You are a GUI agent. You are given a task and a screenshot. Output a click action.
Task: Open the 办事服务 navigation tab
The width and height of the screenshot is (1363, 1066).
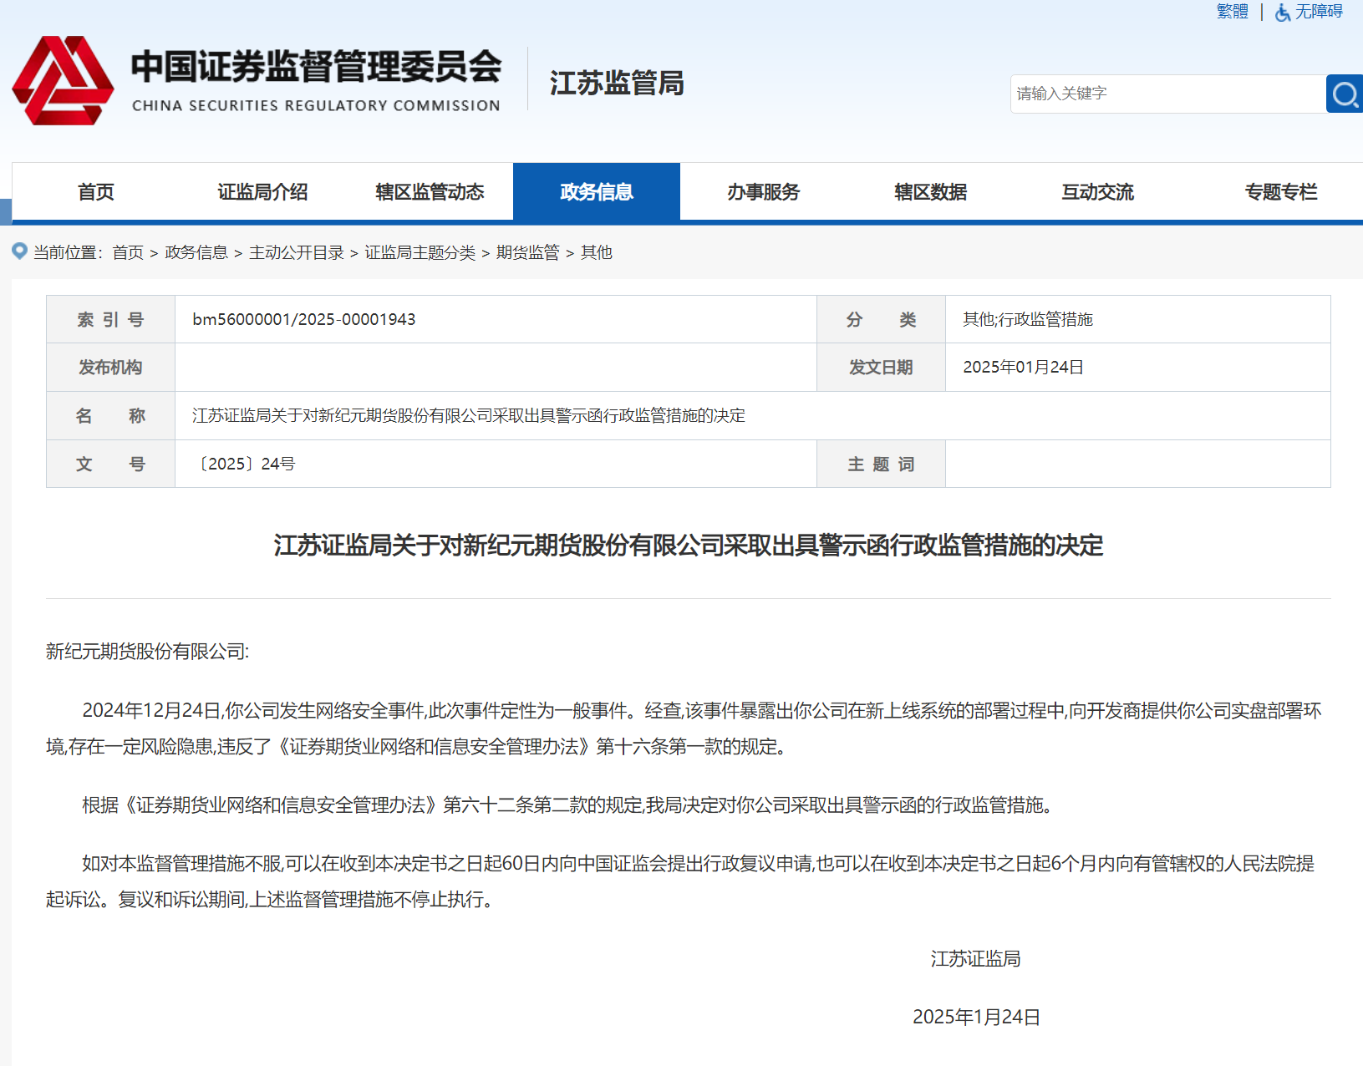pos(764,192)
